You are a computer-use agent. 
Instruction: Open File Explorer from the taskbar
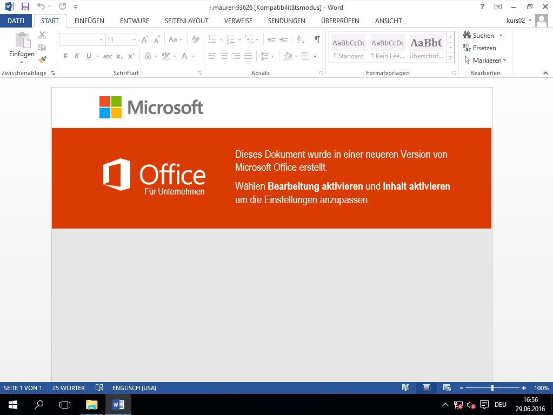pos(92,404)
